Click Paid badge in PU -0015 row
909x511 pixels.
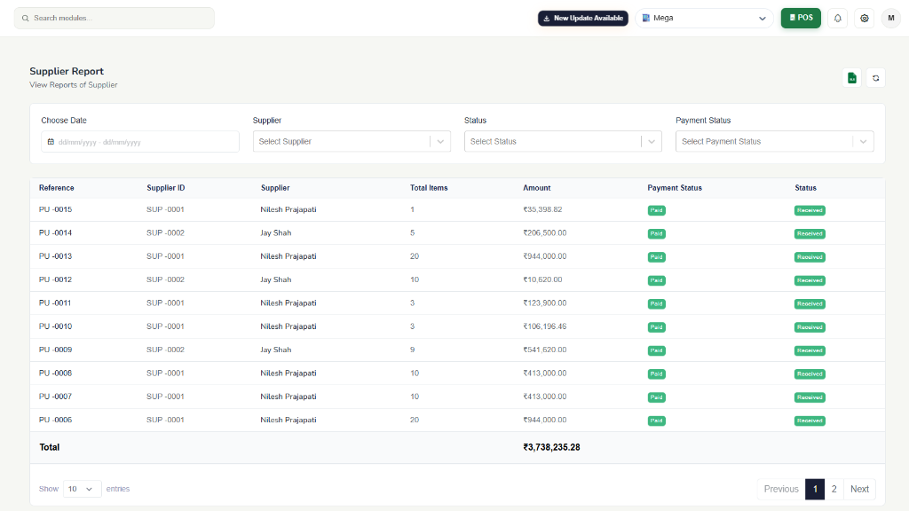pos(656,210)
